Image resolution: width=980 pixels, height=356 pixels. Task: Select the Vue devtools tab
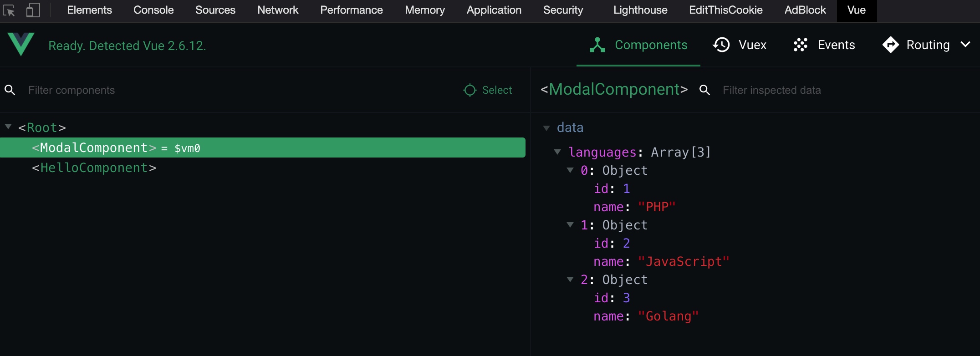pyautogui.click(x=857, y=10)
